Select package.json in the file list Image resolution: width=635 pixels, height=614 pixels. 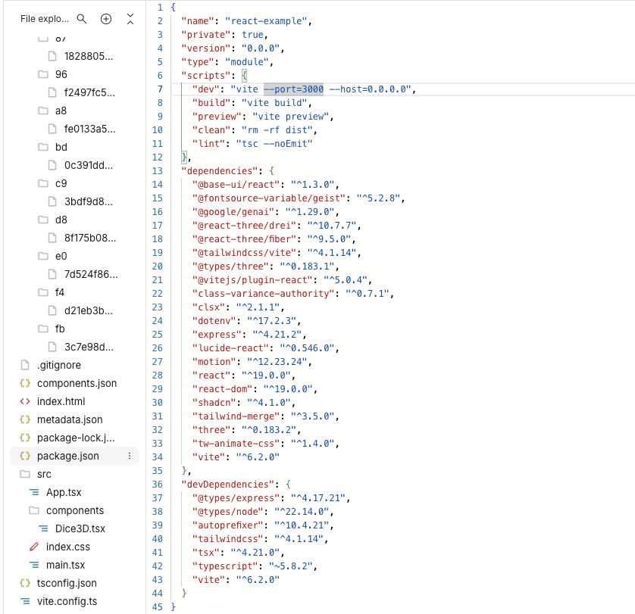(x=74, y=457)
